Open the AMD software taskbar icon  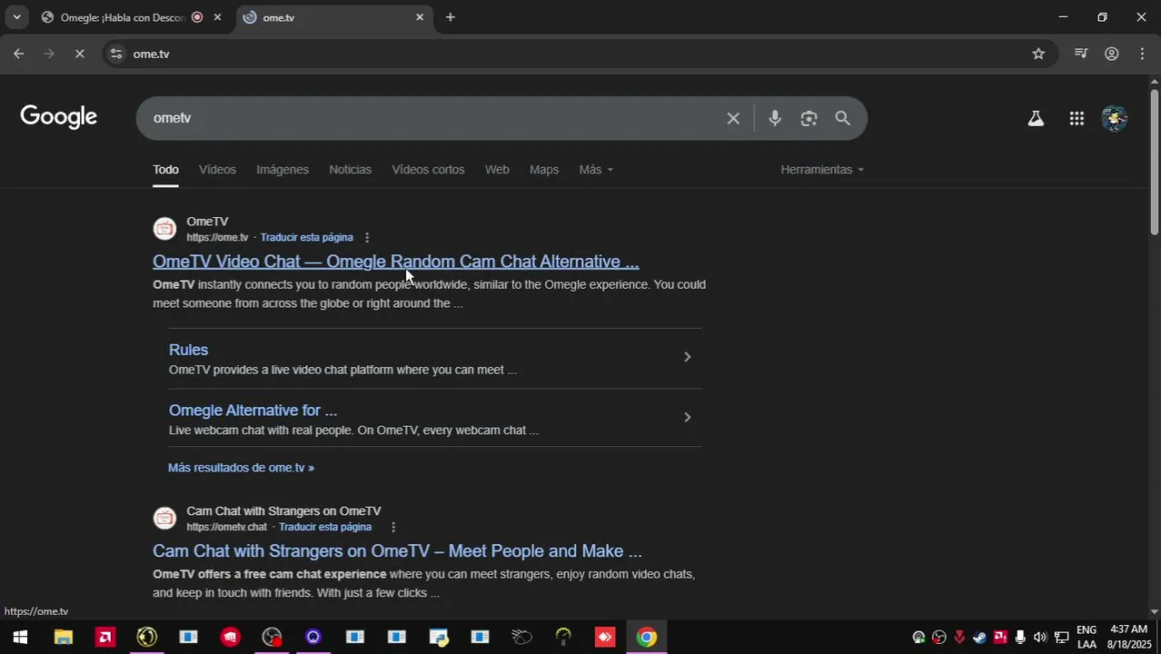click(x=105, y=638)
